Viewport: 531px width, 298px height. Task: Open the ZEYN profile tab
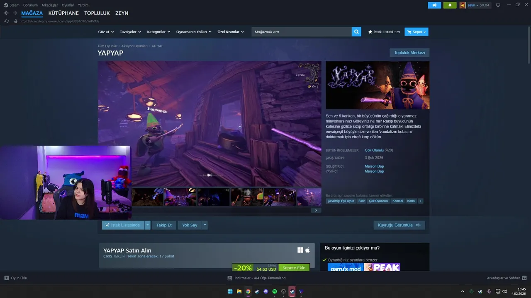[x=122, y=13]
